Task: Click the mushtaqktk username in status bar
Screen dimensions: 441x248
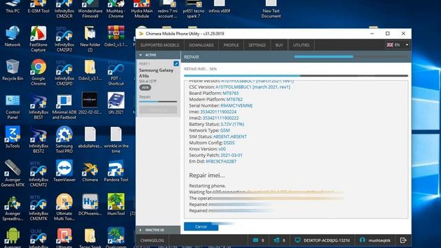Action: pyautogui.click(x=380, y=240)
